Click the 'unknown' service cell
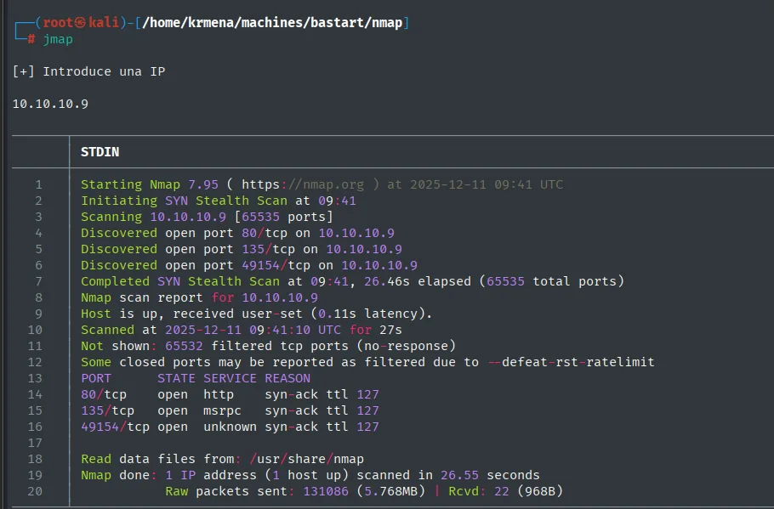774x509 pixels. 230,427
